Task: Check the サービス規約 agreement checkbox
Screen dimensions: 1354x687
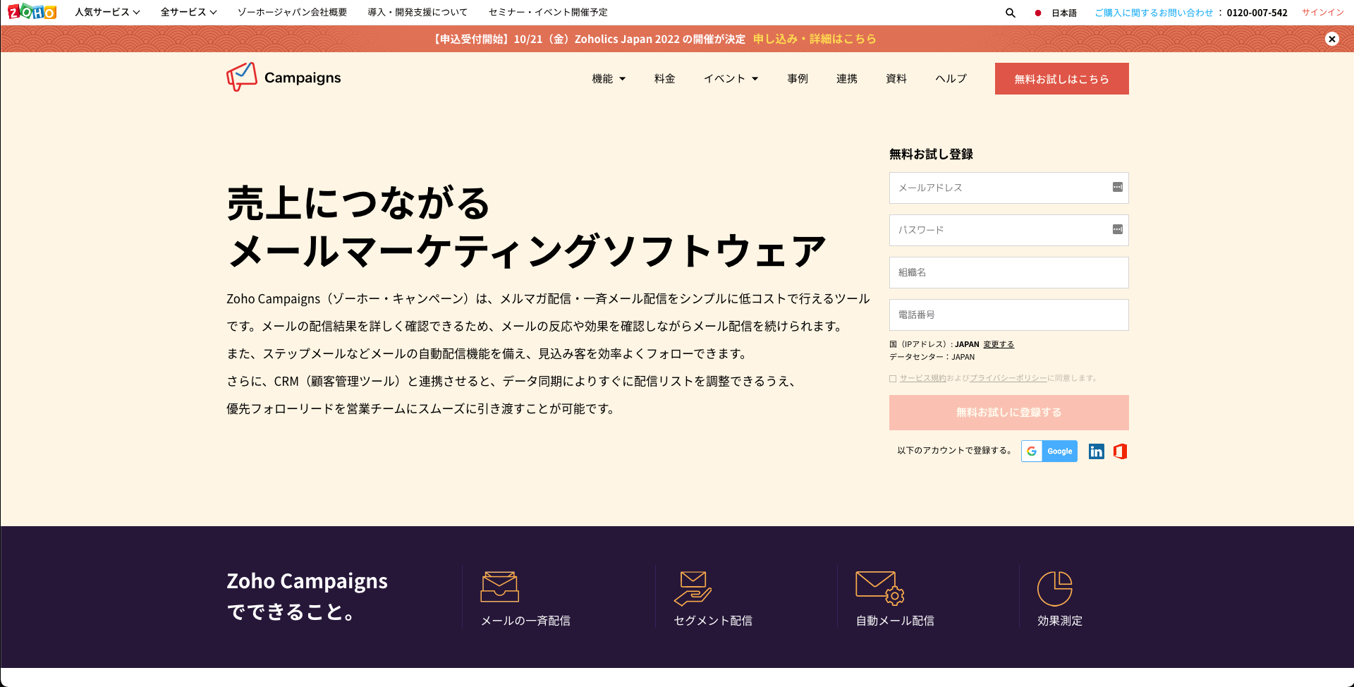Action: pos(893,378)
